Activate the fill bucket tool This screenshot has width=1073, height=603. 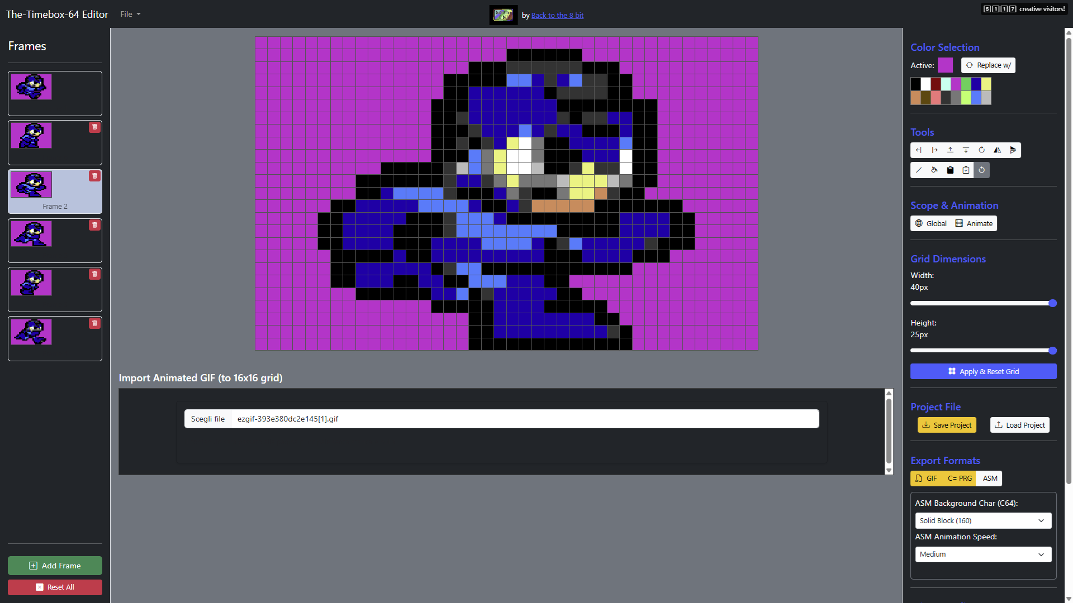[x=934, y=170]
